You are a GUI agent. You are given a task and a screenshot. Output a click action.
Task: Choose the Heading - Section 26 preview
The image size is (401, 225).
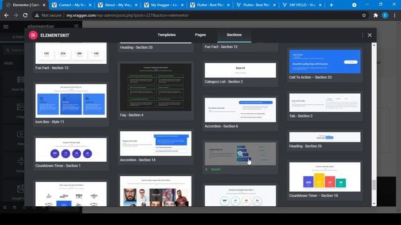[325, 137]
